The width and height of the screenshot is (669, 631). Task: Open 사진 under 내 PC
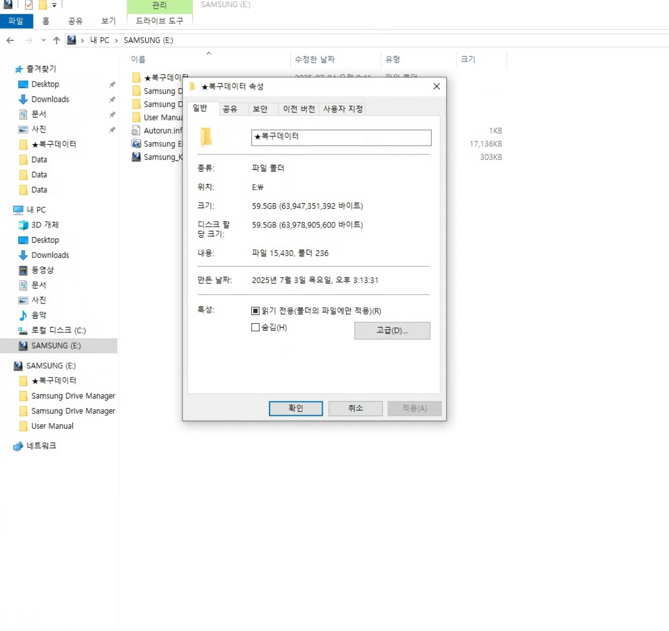39,300
